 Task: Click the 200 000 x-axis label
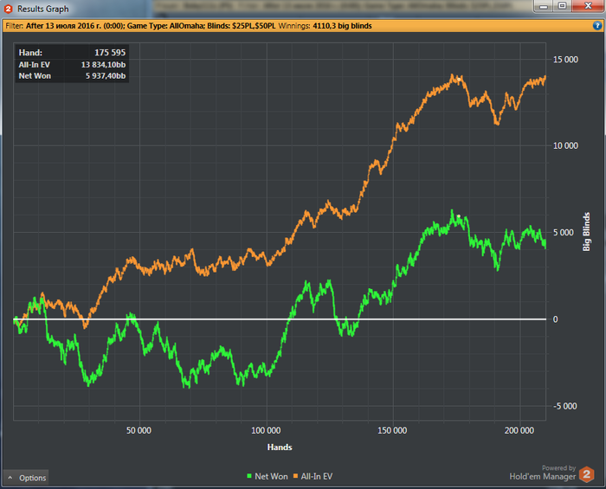[519, 431]
